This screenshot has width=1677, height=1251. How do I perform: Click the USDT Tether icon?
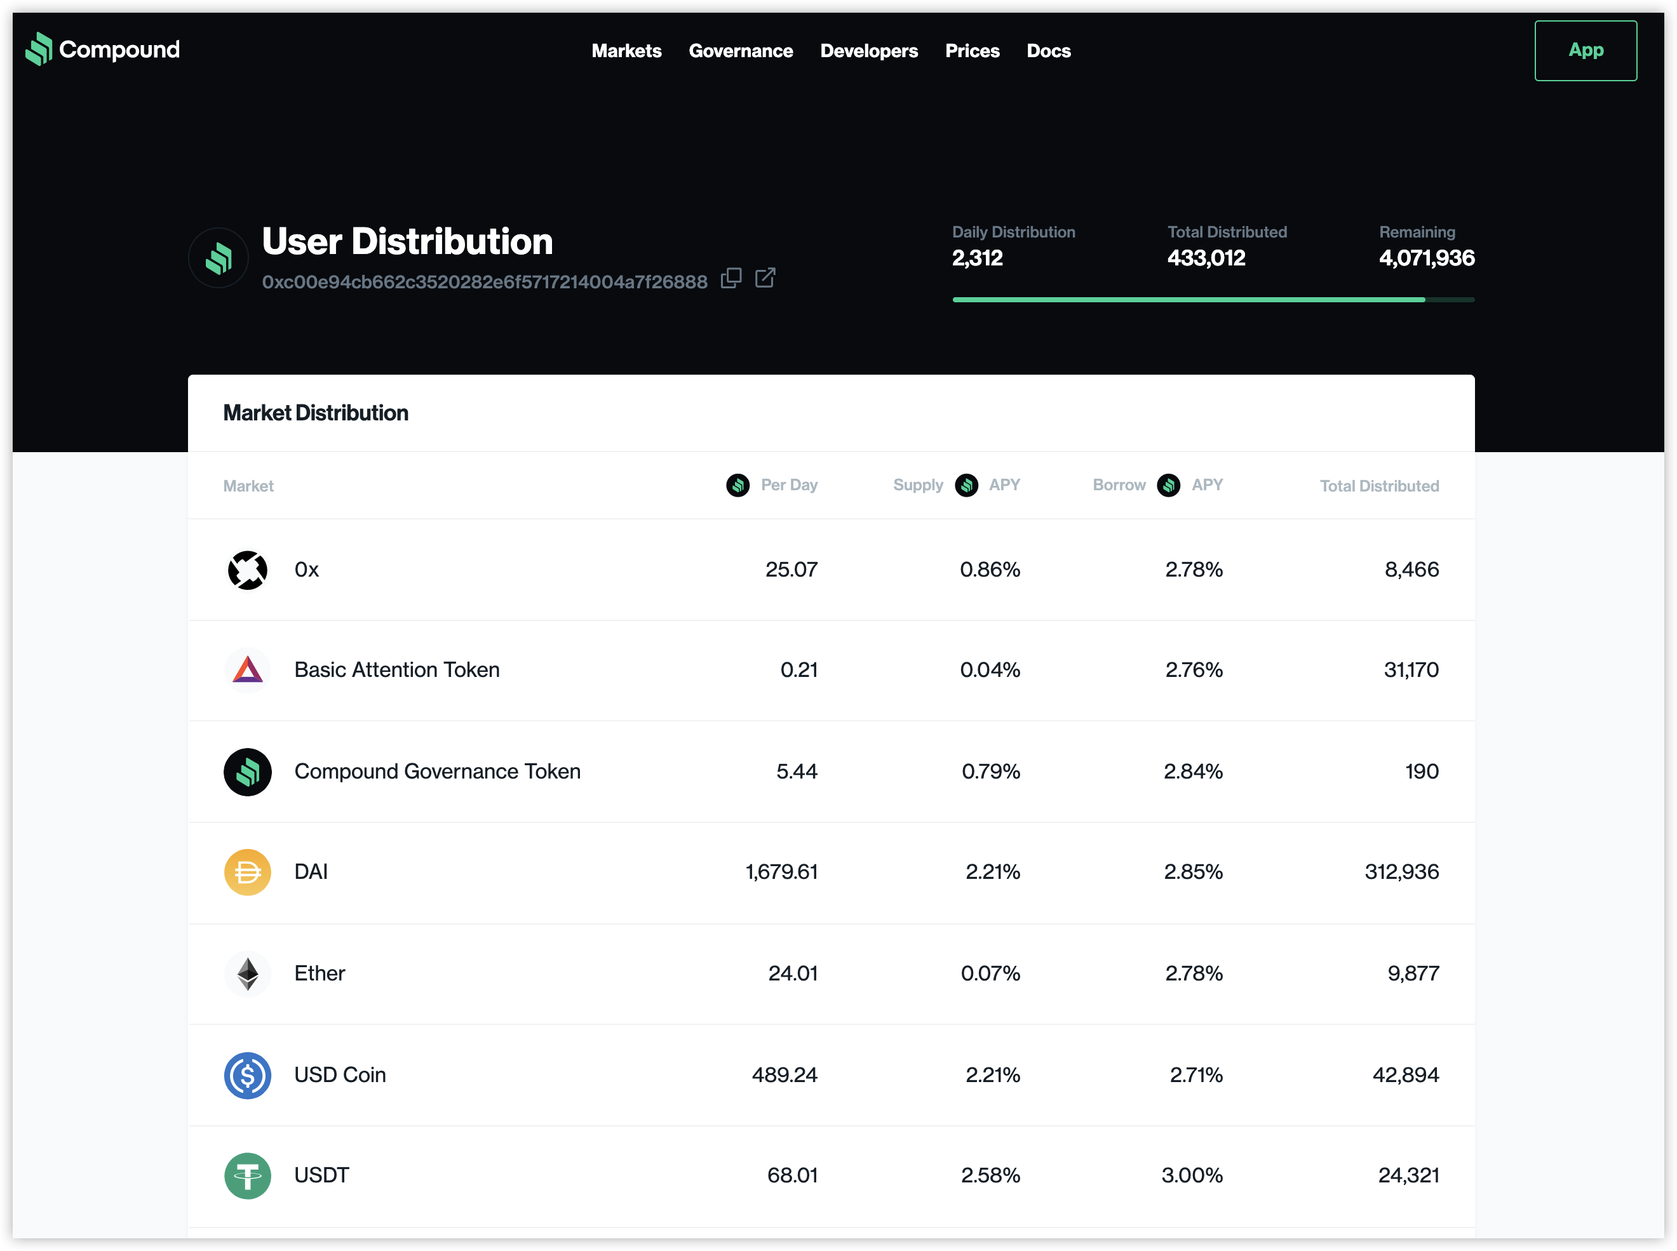(248, 1176)
